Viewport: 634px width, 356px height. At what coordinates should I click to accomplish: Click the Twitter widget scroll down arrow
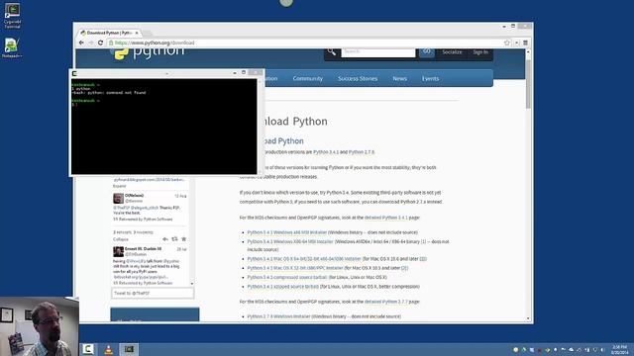point(191,284)
